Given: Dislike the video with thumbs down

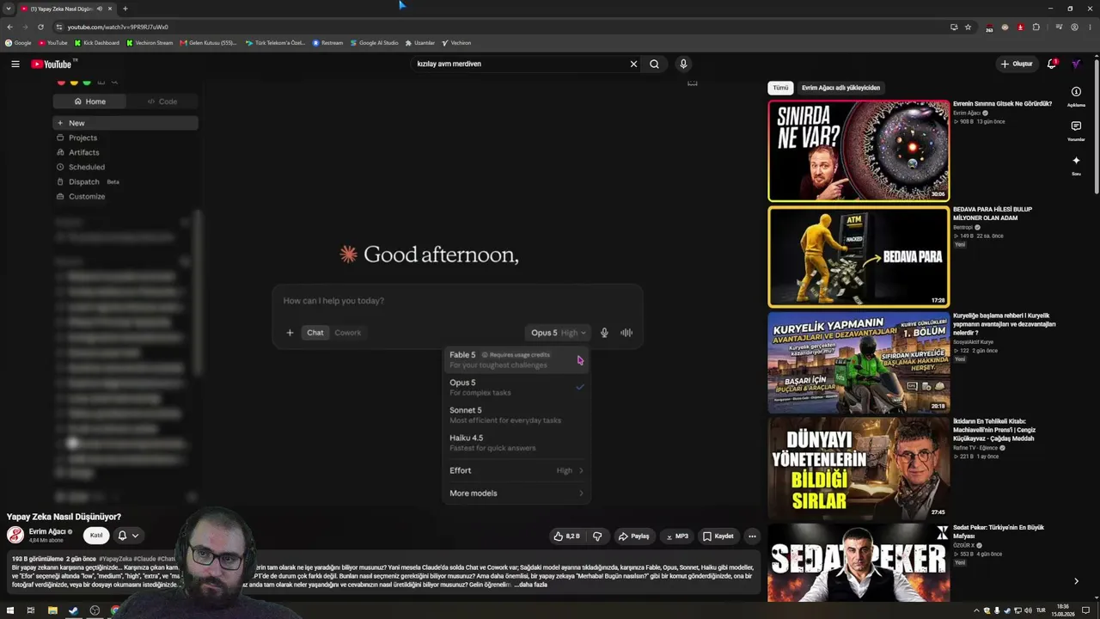Looking at the screenshot, I should (597, 536).
